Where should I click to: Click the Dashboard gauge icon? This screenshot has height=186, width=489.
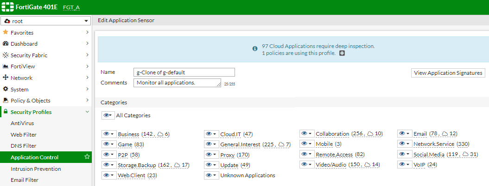6,44
